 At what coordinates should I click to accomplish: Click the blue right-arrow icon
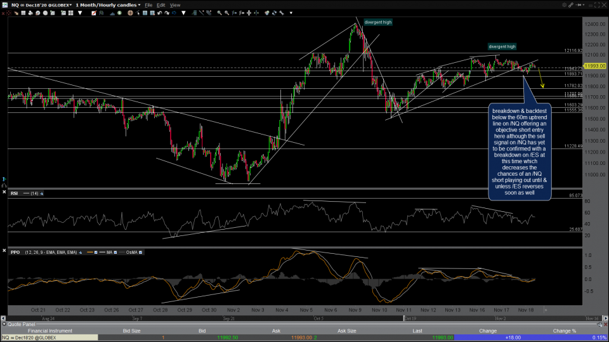(x=174, y=13)
